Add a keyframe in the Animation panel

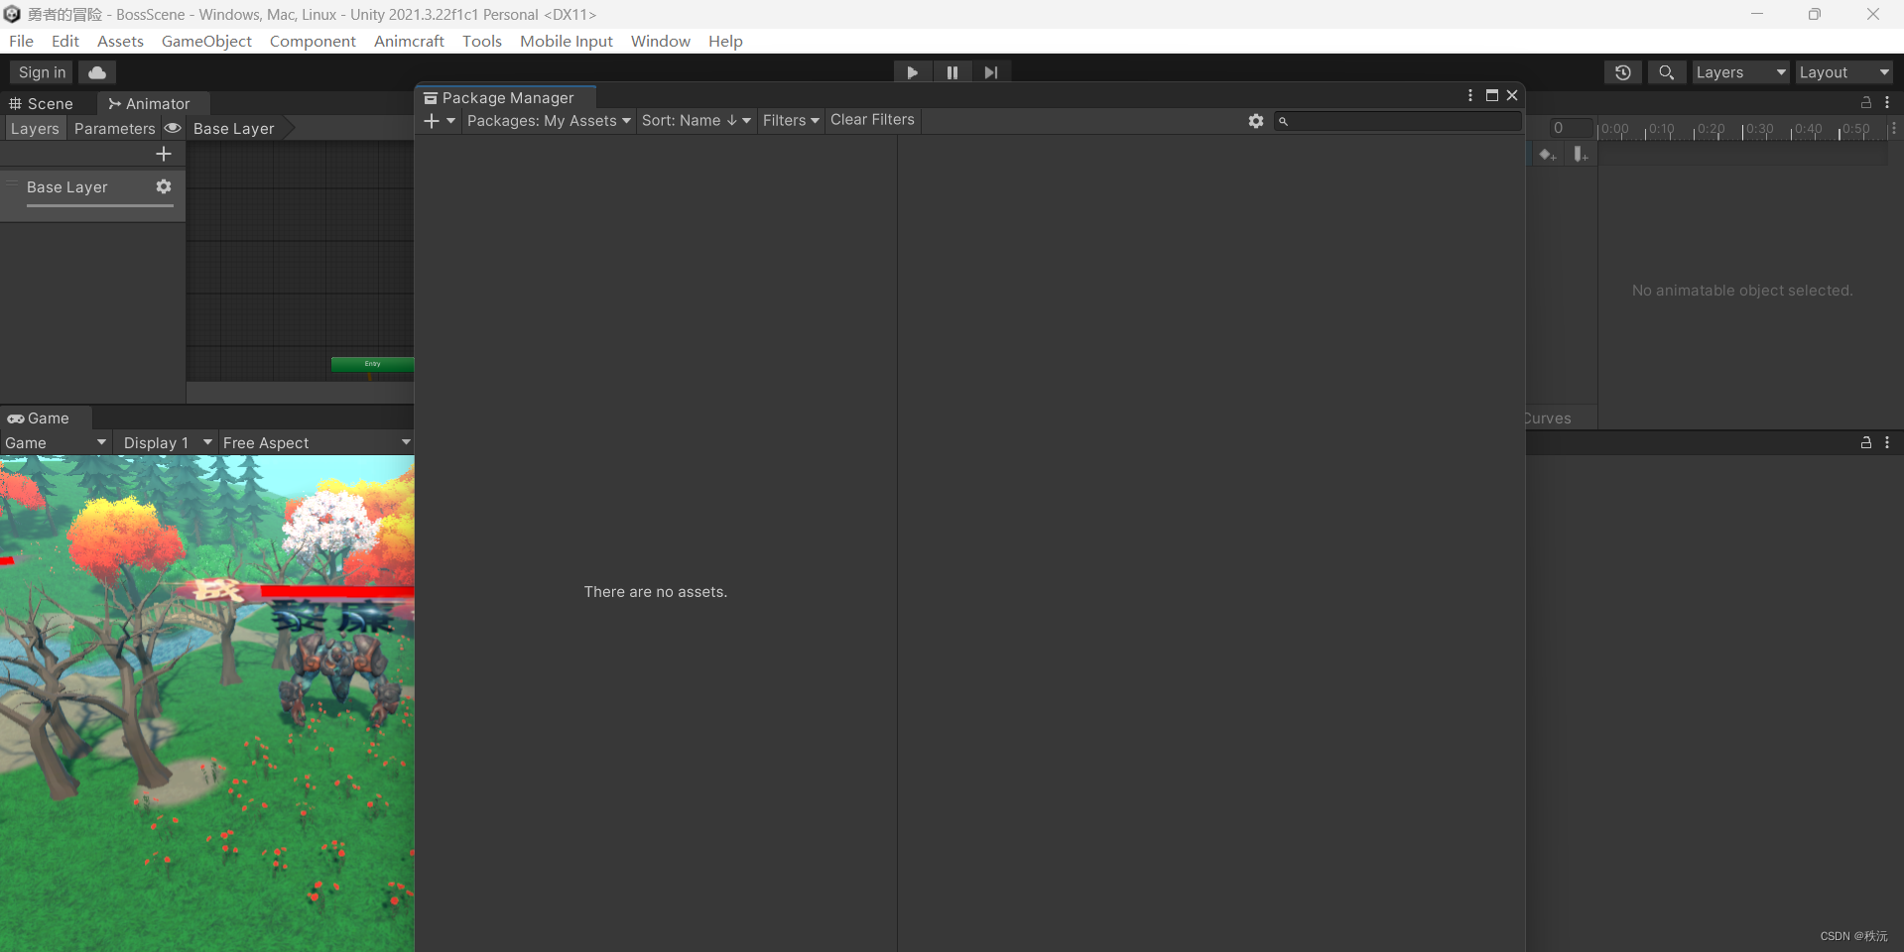[1547, 155]
